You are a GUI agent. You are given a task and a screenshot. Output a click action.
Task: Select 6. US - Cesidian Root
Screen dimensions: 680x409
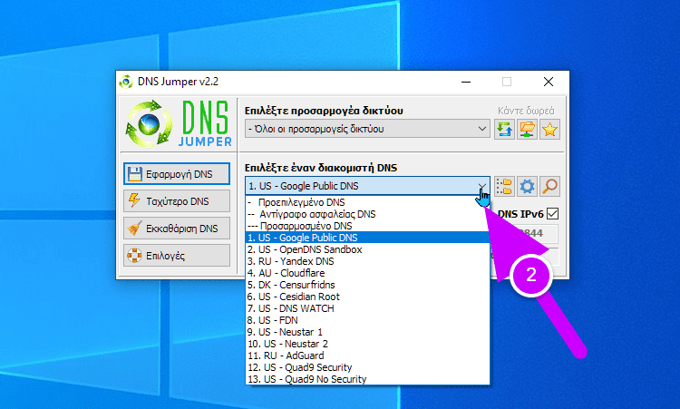(x=367, y=297)
